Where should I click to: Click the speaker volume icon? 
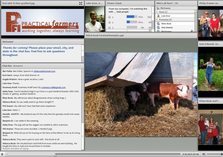[205, 154]
